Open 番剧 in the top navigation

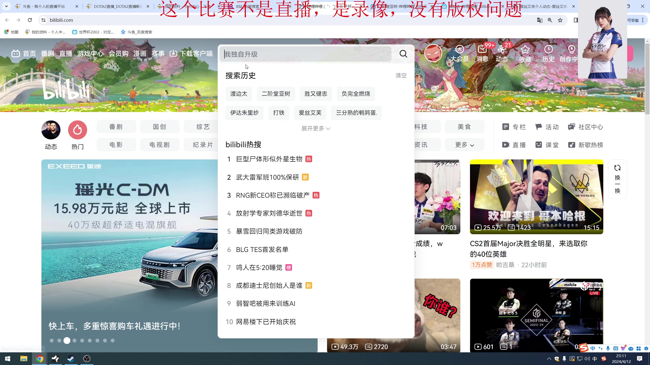click(x=47, y=53)
